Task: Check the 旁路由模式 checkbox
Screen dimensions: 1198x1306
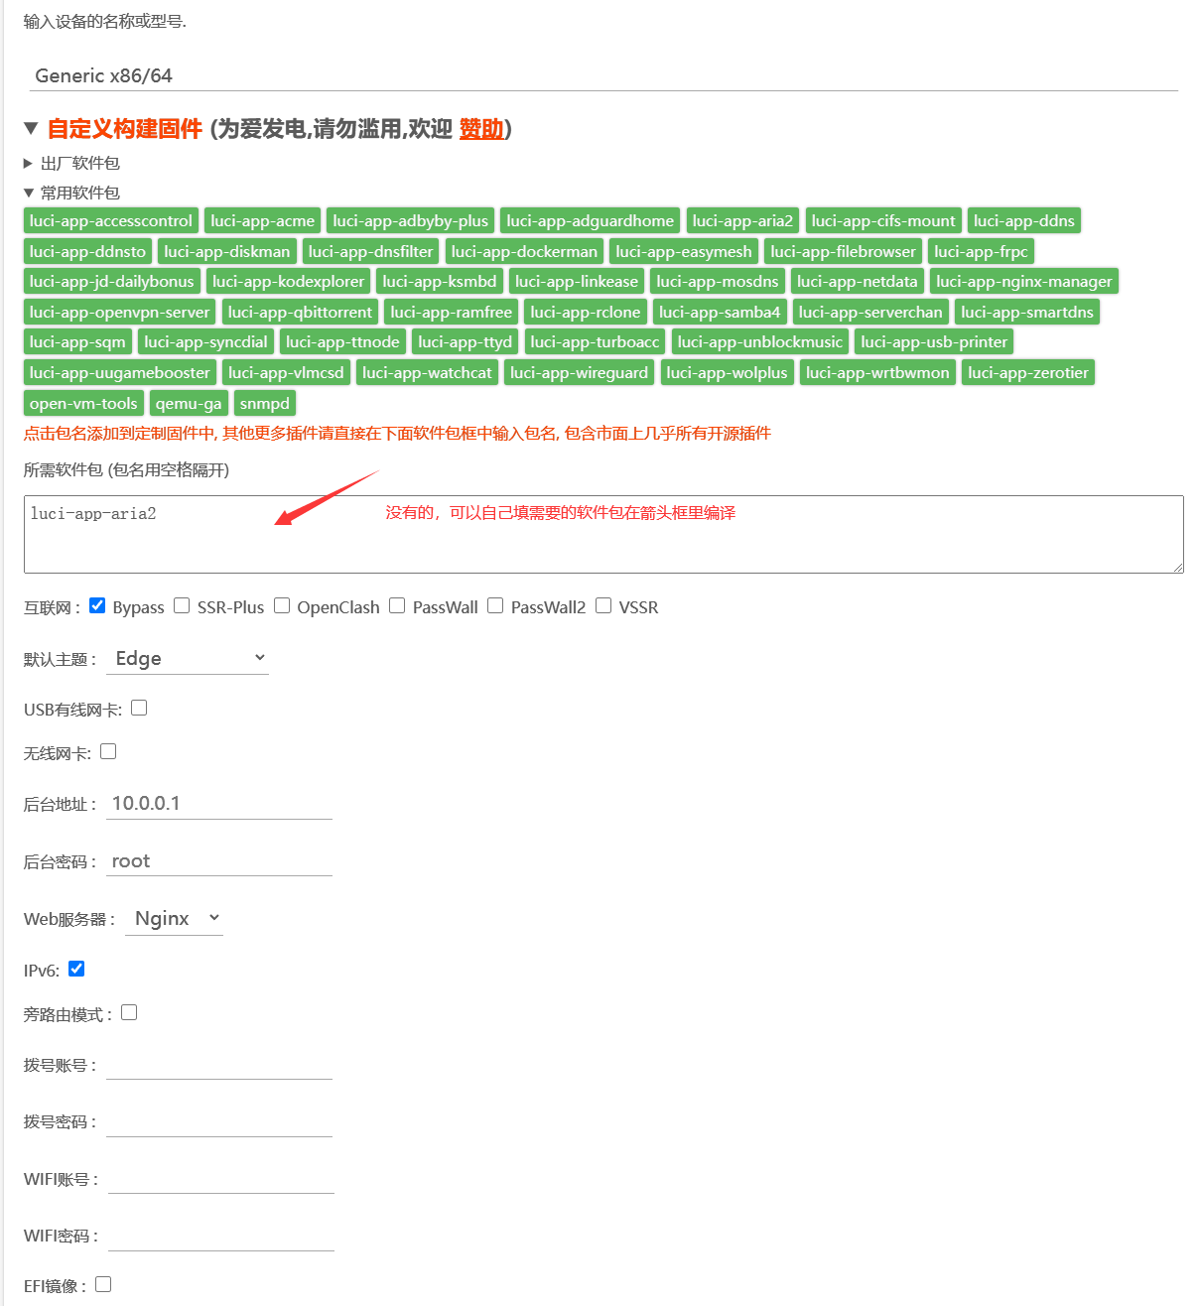Action: tap(129, 1012)
